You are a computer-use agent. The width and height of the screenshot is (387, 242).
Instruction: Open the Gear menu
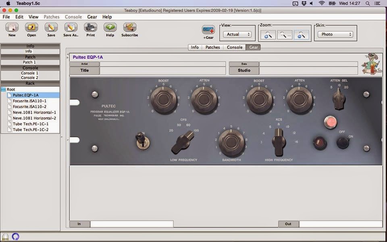pyautogui.click(x=92, y=17)
